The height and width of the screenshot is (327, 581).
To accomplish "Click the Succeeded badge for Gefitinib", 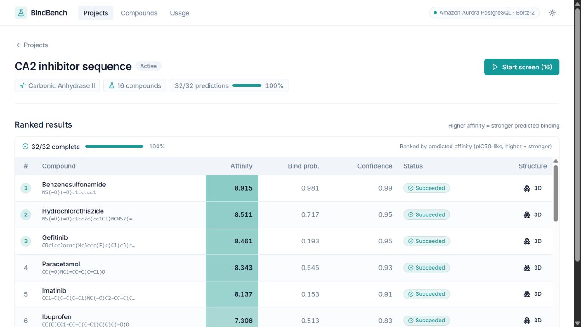I will pos(426,241).
